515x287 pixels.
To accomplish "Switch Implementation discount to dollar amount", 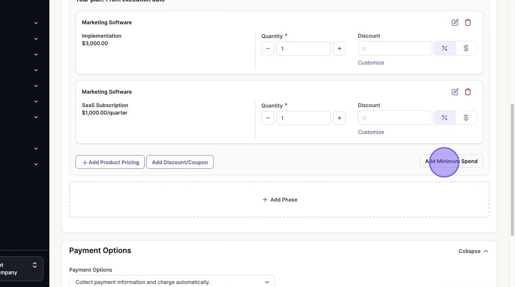I will tap(466, 48).
